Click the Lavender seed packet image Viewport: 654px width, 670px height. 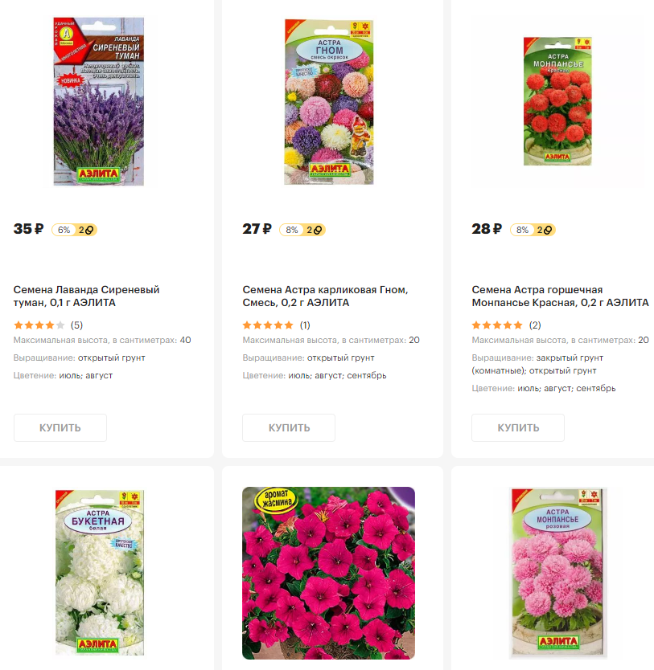(x=99, y=102)
